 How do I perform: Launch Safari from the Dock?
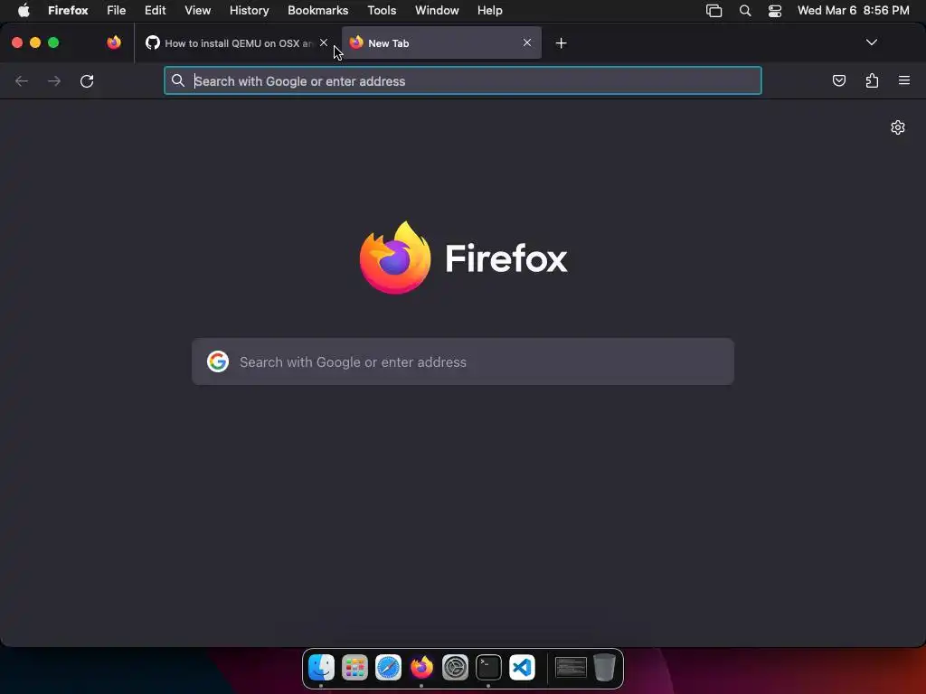pos(388,668)
